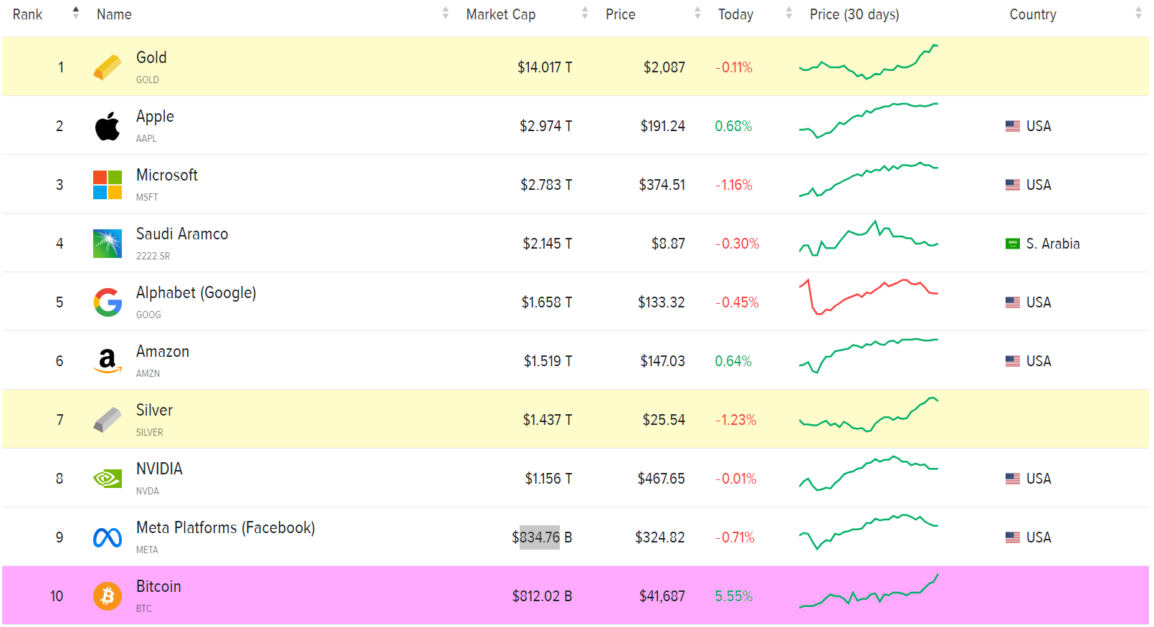Screen dimensions: 1154x627
Task: Click the AAPL ticker symbol
Action: pyautogui.click(x=146, y=139)
